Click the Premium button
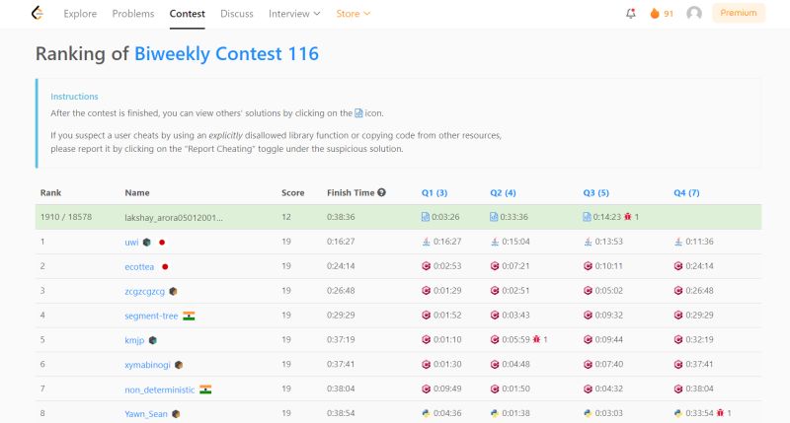The image size is (790, 423). click(x=739, y=13)
